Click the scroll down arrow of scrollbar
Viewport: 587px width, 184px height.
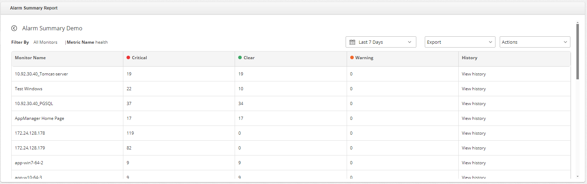[x=577, y=176]
